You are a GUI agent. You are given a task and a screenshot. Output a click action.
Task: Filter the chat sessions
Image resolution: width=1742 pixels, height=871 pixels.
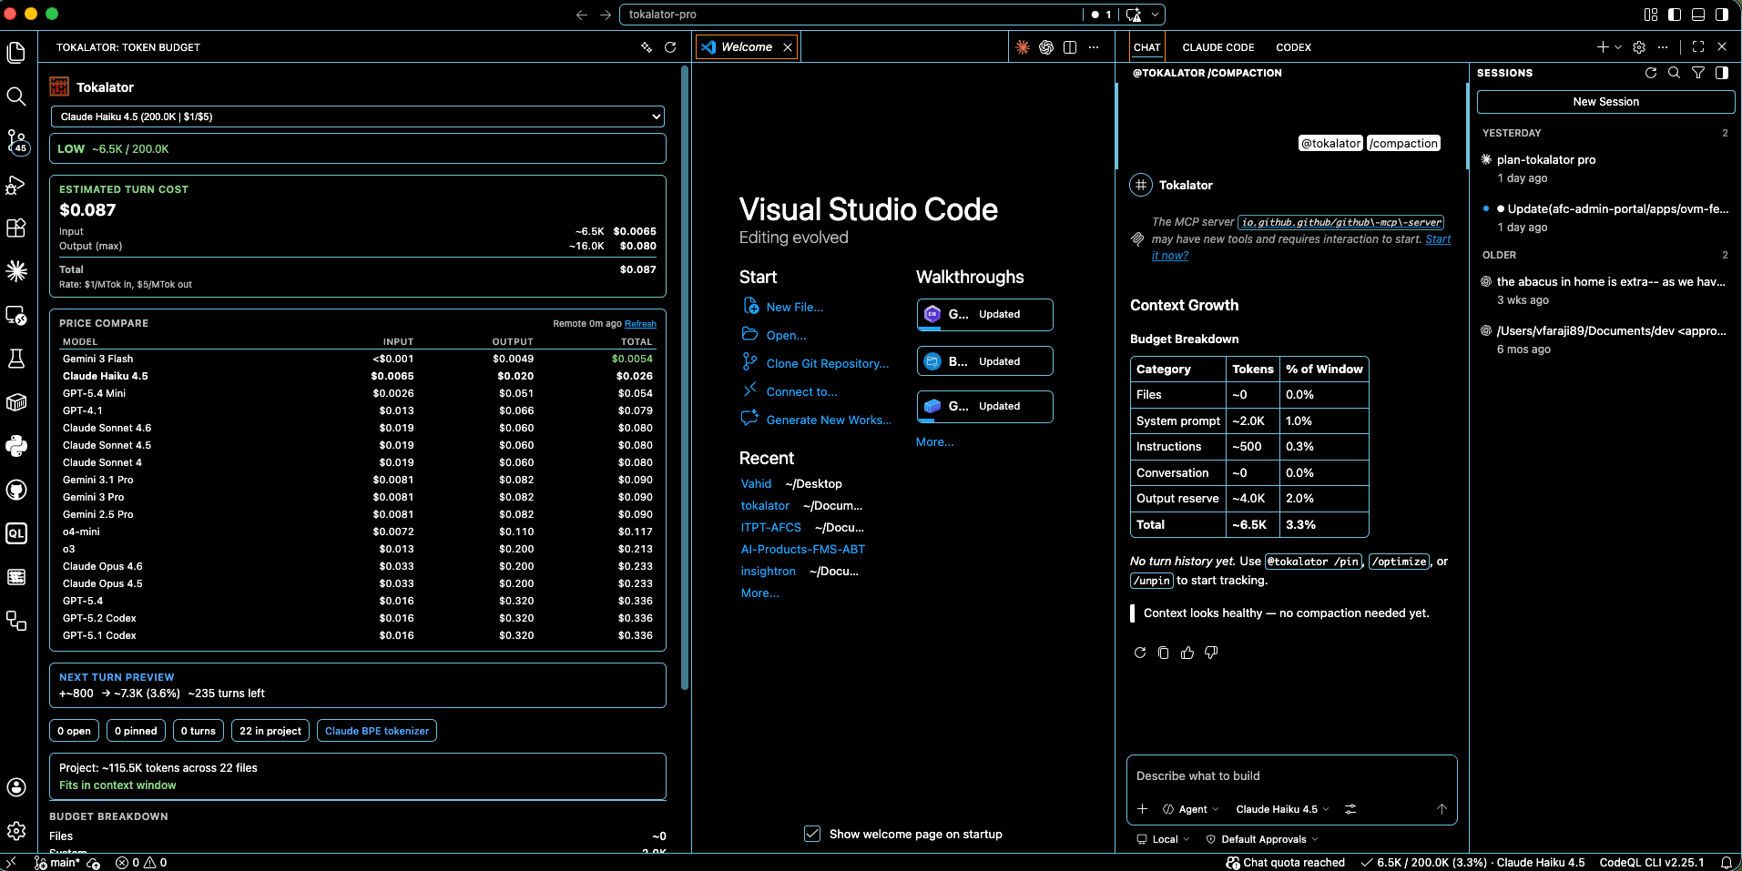click(x=1698, y=73)
